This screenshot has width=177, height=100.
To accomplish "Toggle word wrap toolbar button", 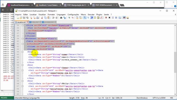I will click(85, 18).
